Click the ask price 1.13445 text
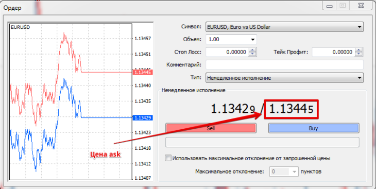376x189 pixels. click(x=291, y=109)
